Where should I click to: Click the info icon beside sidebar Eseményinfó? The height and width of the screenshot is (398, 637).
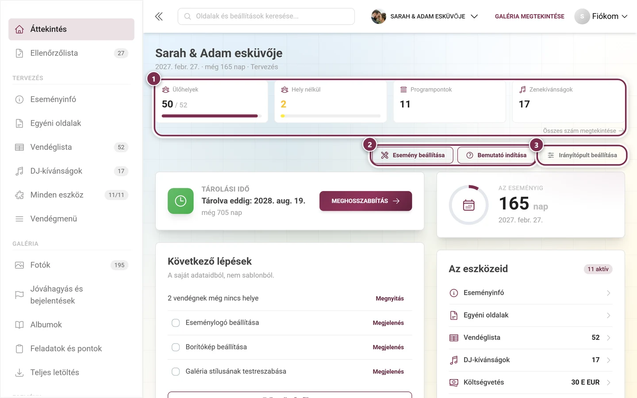[19, 99]
